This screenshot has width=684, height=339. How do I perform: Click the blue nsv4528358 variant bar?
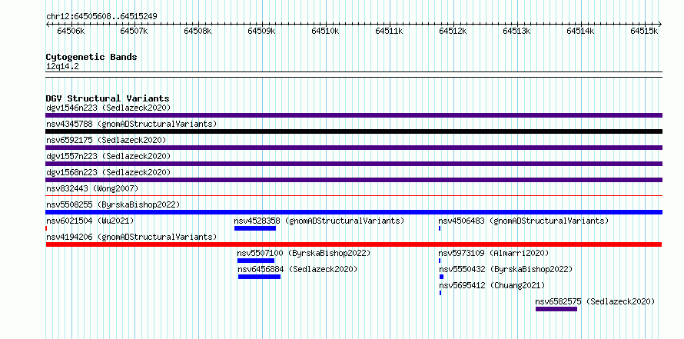point(255,228)
